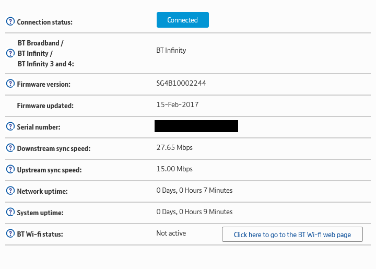Click here to go to BT Wi-fi web page
The image size is (376, 269).
(x=292, y=235)
